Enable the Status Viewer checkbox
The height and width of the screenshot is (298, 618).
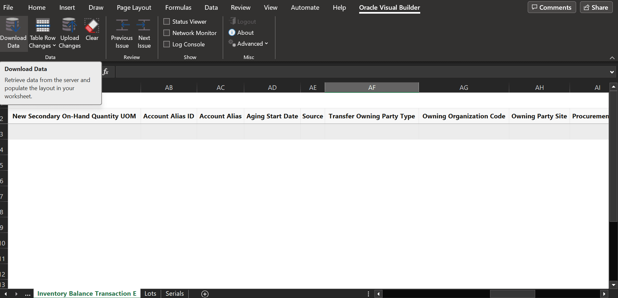pyautogui.click(x=167, y=21)
